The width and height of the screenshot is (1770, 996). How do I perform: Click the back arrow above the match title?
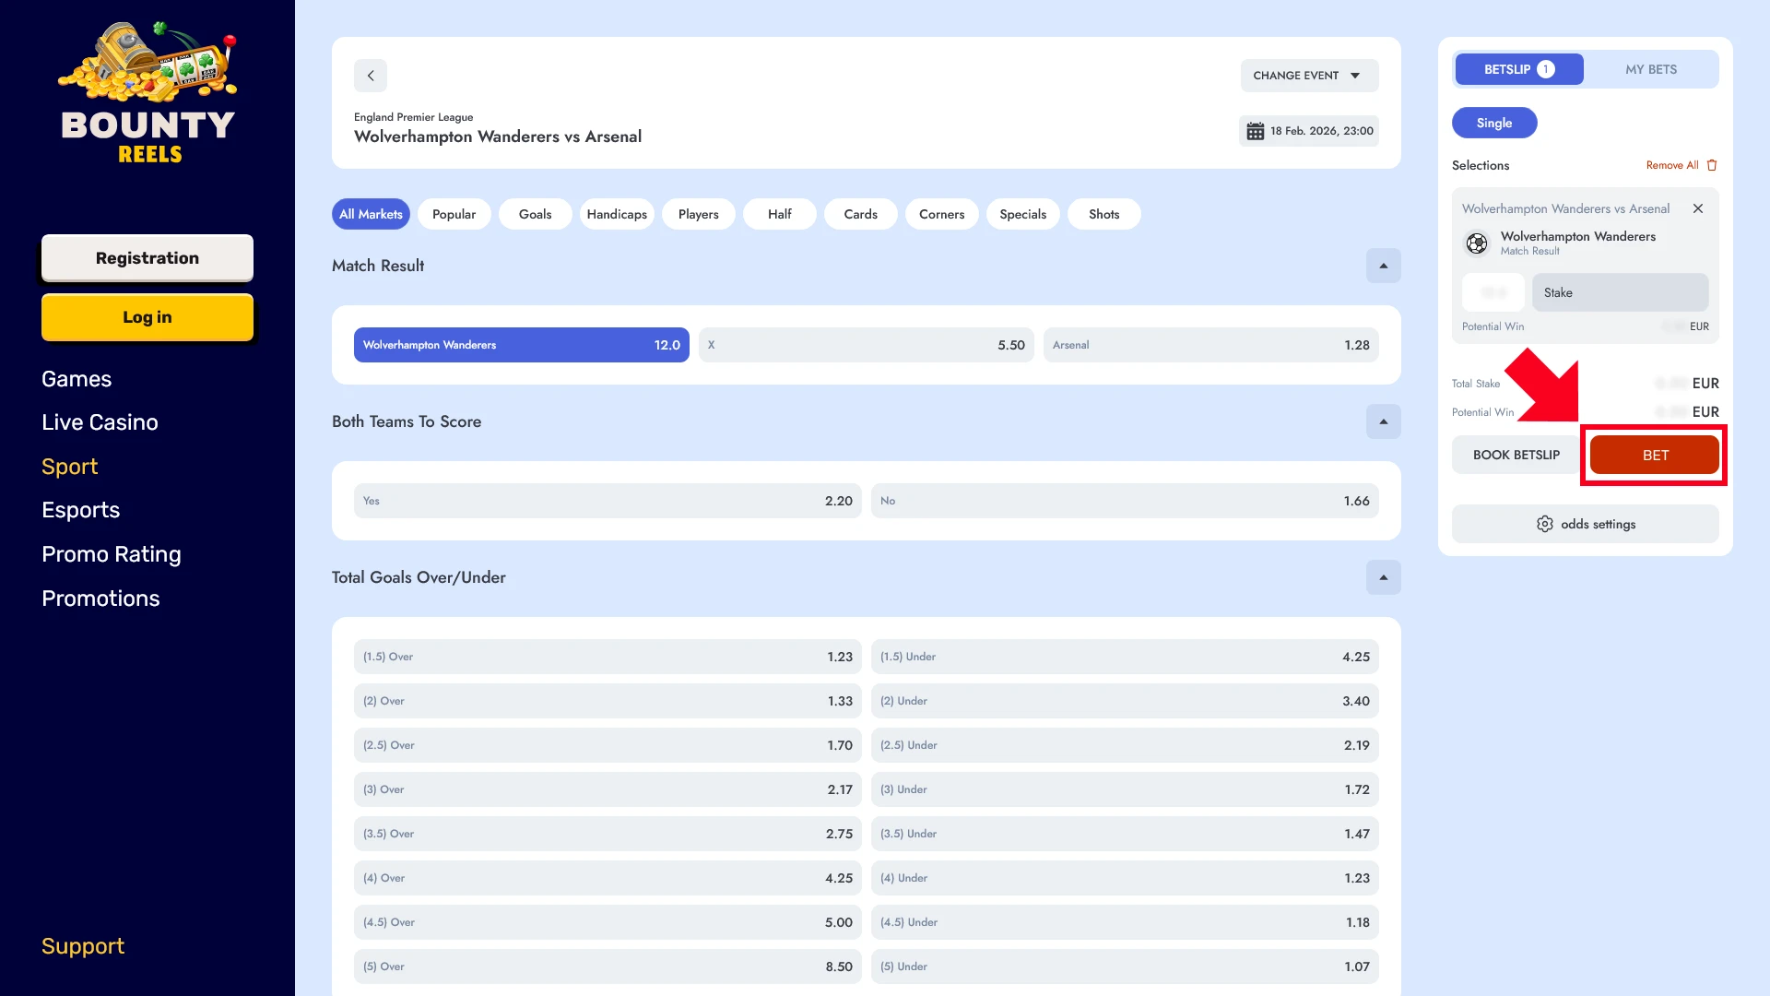tap(371, 76)
